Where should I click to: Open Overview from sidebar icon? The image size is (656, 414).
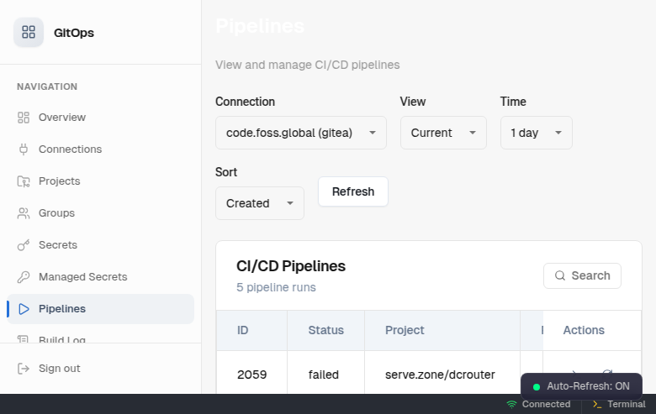(x=24, y=118)
